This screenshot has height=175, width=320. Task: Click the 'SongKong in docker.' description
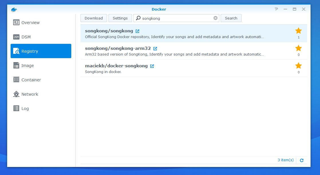coord(103,72)
